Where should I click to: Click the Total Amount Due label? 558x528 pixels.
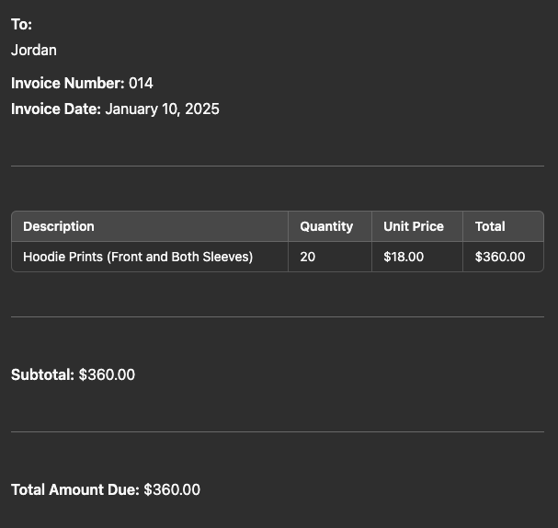[x=75, y=489]
